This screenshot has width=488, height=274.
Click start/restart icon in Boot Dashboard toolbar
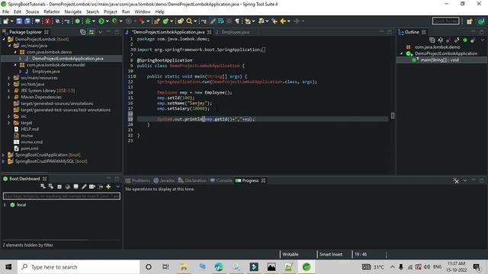tap(43, 186)
